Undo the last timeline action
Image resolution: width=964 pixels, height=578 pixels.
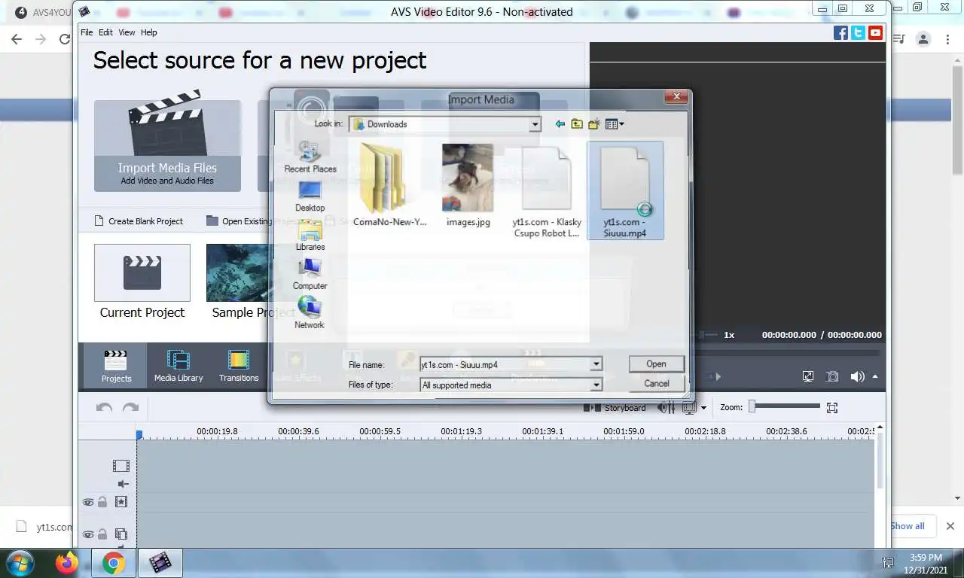104,407
